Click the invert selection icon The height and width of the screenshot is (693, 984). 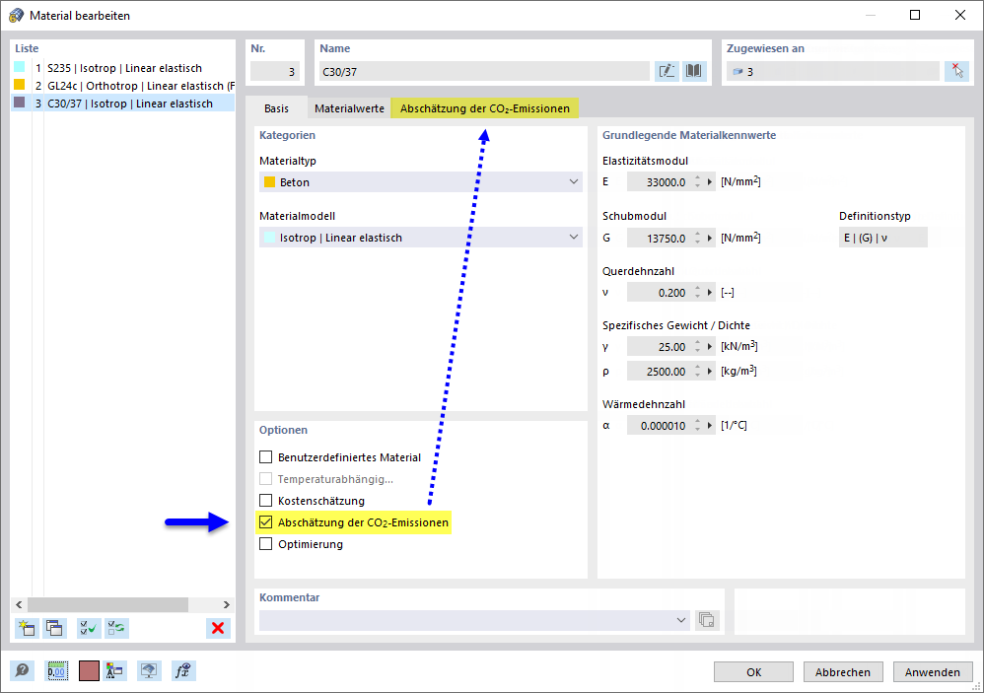click(x=116, y=628)
